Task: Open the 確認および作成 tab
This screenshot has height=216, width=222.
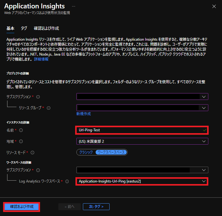Action: [x=46, y=28]
